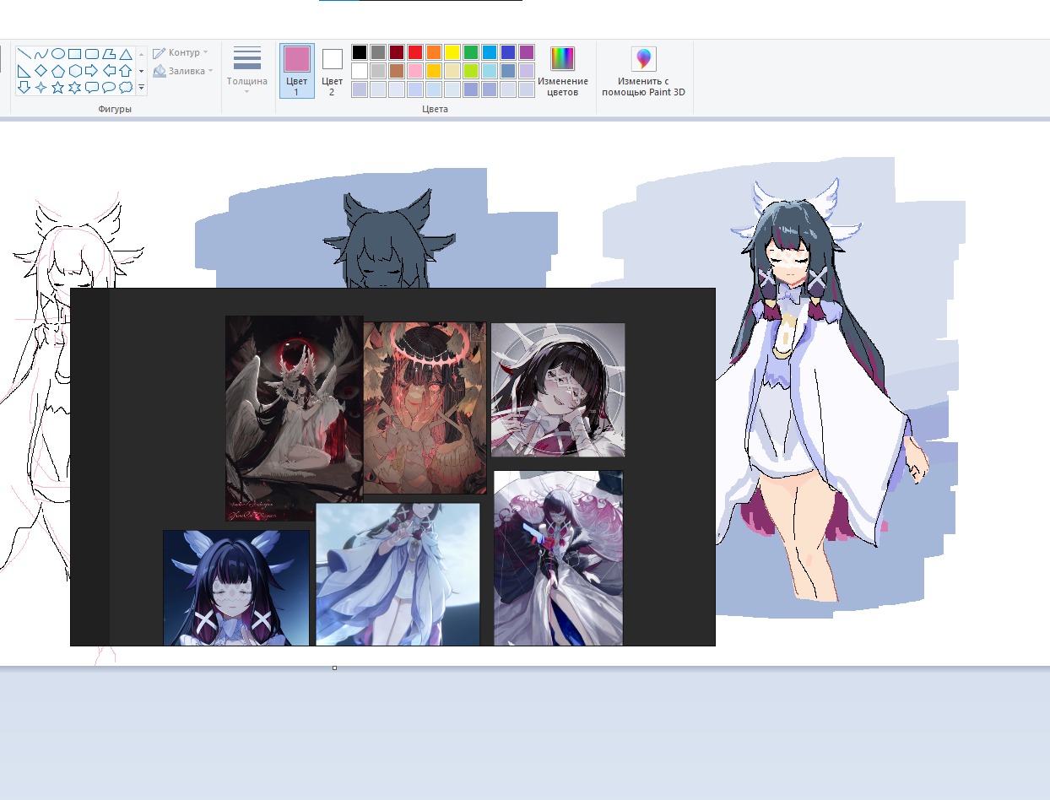Pick the indigo color swatch
Screen dimensions: 1050x800
pyautogui.click(x=508, y=52)
